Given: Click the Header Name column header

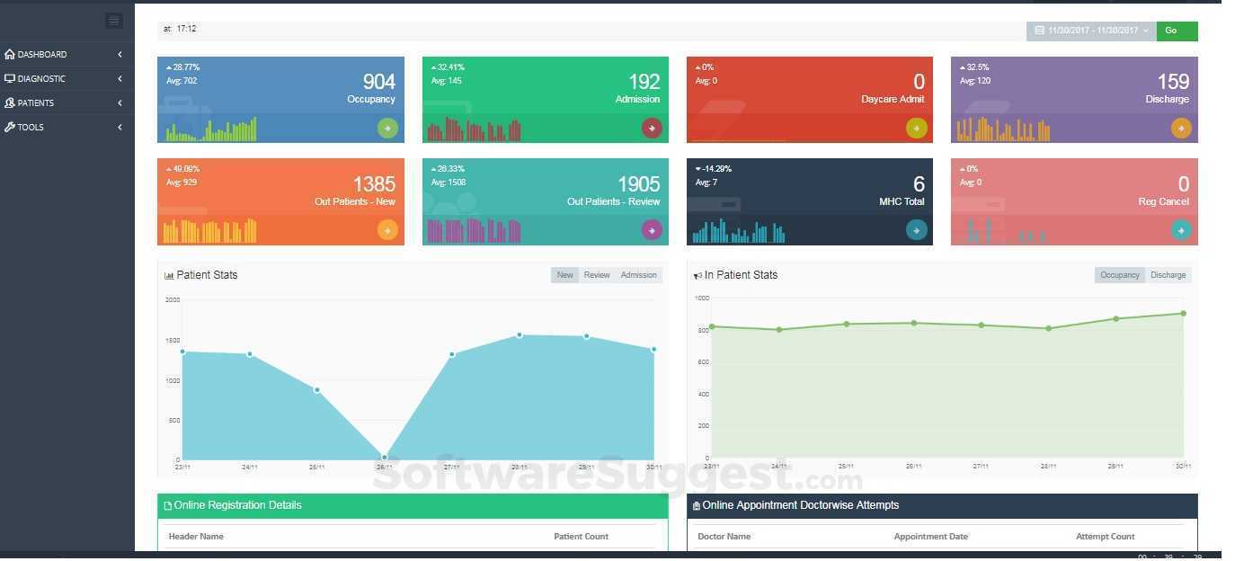Looking at the screenshot, I should [196, 537].
